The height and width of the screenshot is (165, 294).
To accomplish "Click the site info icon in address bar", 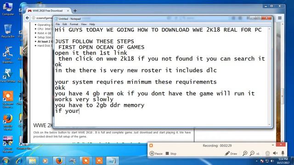I will tap(34, 18).
